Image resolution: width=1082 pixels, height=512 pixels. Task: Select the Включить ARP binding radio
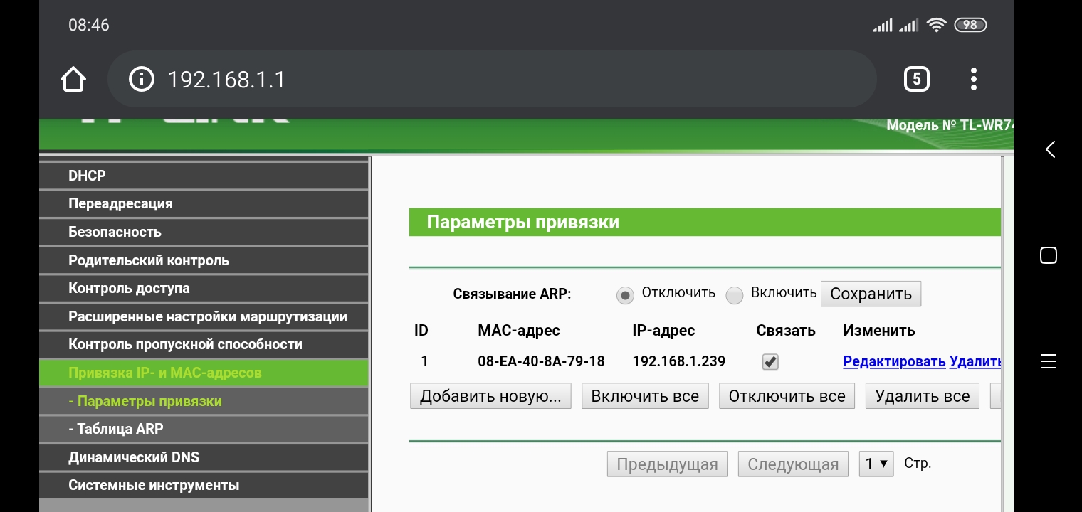(734, 295)
